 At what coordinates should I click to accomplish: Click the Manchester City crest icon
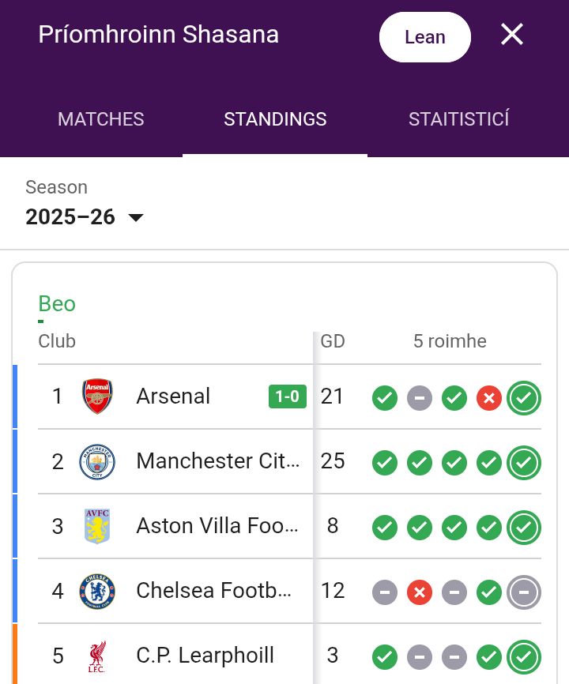[x=97, y=461]
